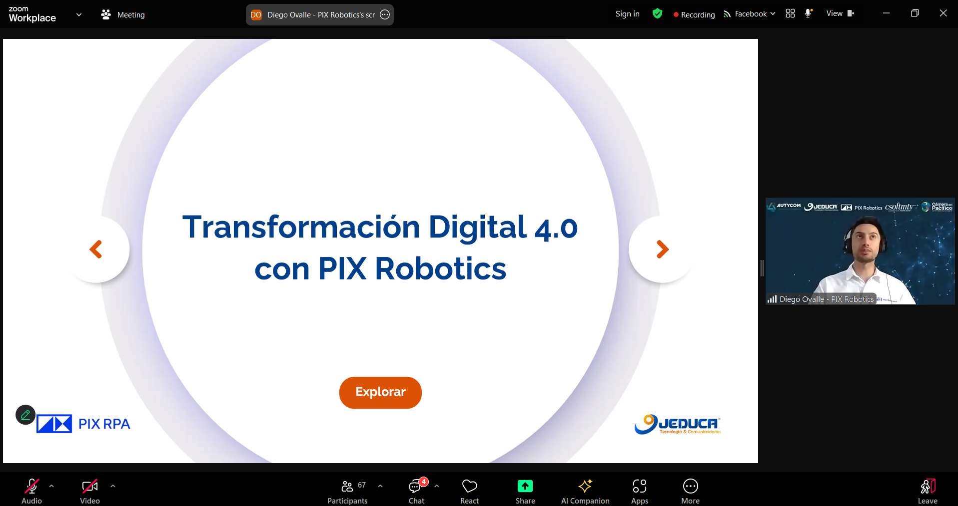This screenshot has height=506, width=958.
Task: Click the microphone status icon in top bar
Action: (x=808, y=13)
